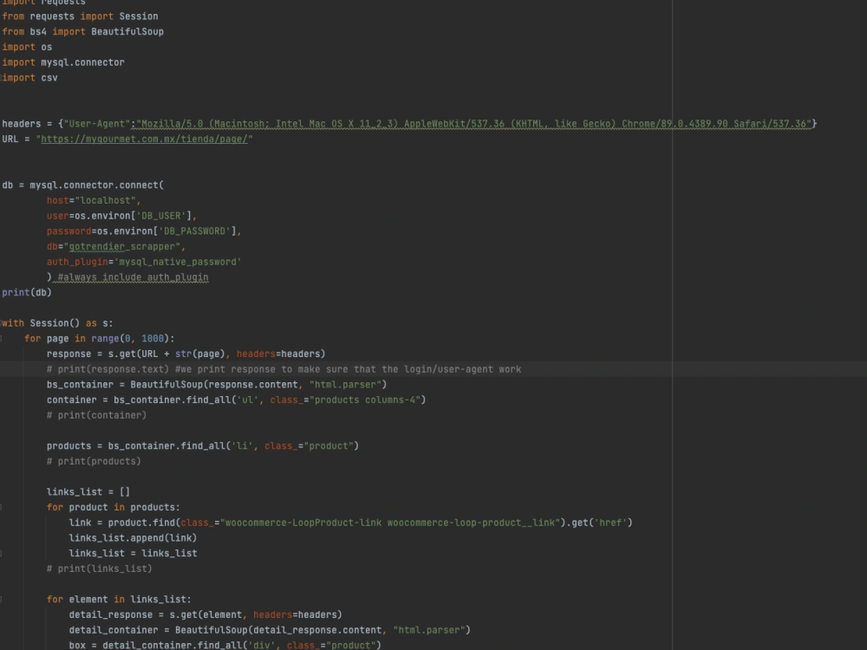Click the .get('href') call
Image resolution: width=867 pixels, height=650 pixels.
(599, 523)
